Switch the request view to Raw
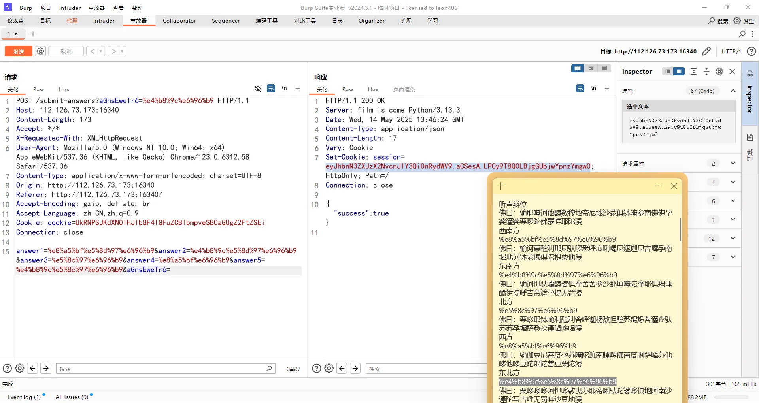Image resolution: width=759 pixels, height=403 pixels. coord(38,89)
